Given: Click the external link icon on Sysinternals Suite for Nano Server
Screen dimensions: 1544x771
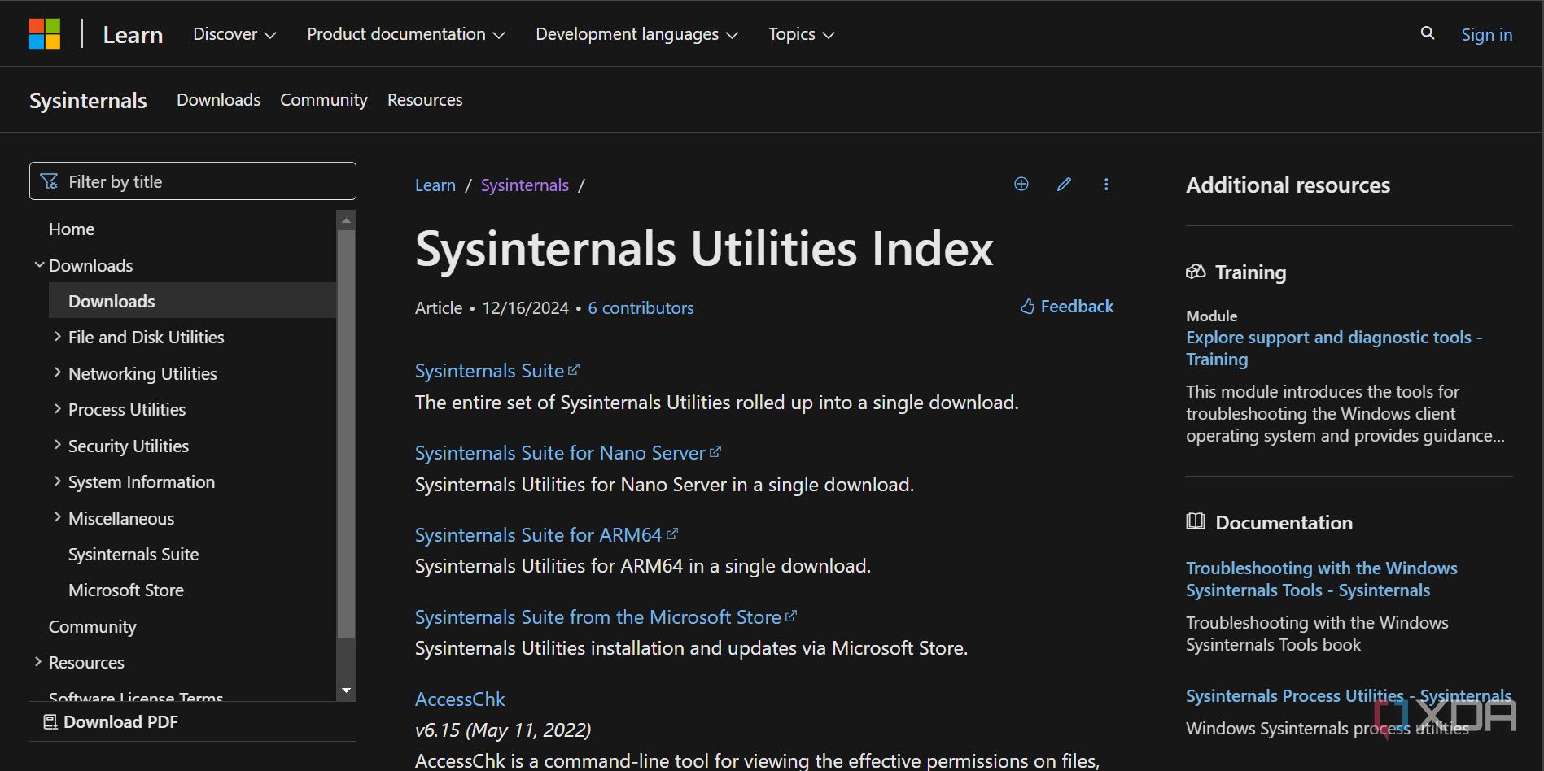Looking at the screenshot, I should click(715, 451).
